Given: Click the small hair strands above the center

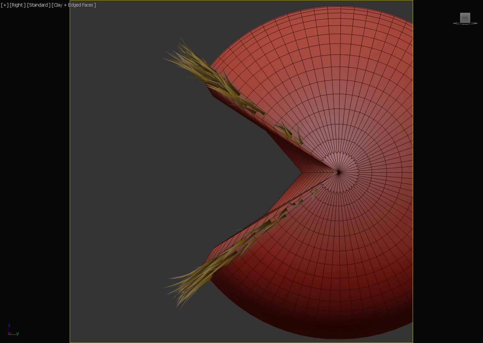Looking at the screenshot, I should tap(288, 132).
